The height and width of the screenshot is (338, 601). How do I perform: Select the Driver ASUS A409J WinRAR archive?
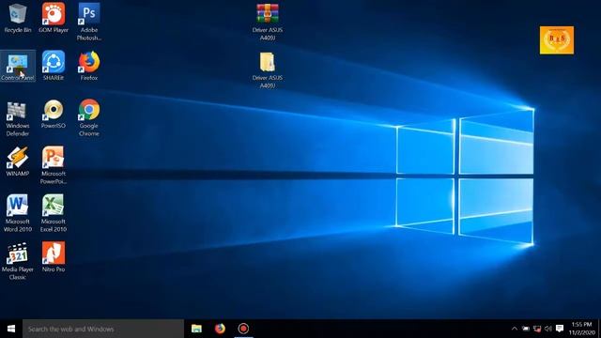tap(267, 22)
